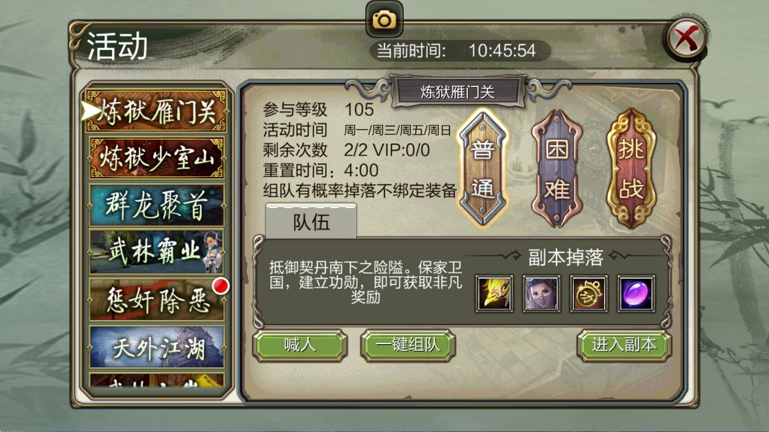This screenshot has width=769, height=432.
Task: Click the 一键组队 button
Action: [408, 345]
